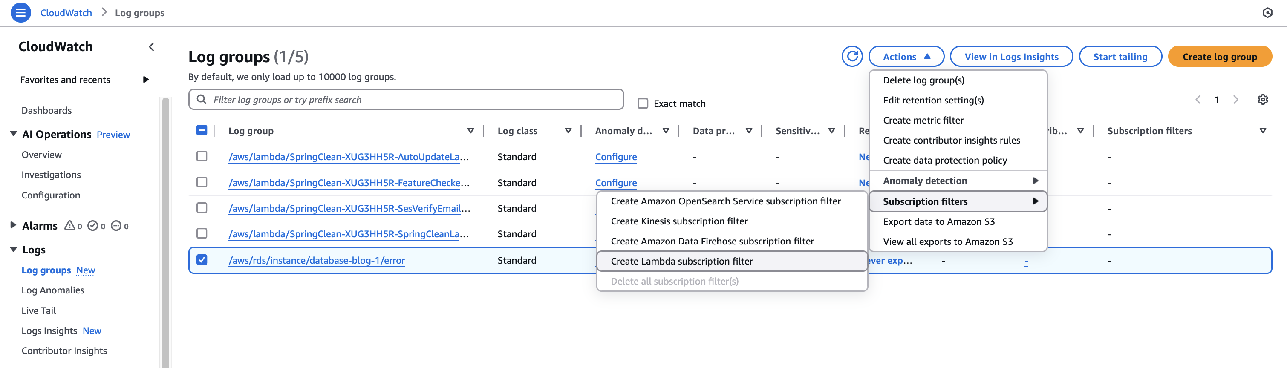
Task: Enable the Exact match checkbox
Action: 643,103
